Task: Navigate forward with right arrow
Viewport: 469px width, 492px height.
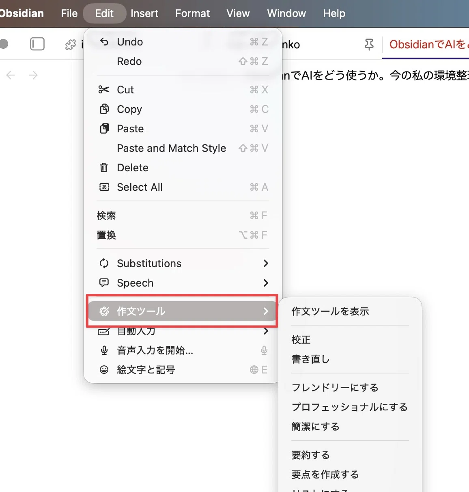Action: click(x=33, y=75)
